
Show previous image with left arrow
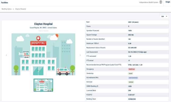tap(6, 55)
